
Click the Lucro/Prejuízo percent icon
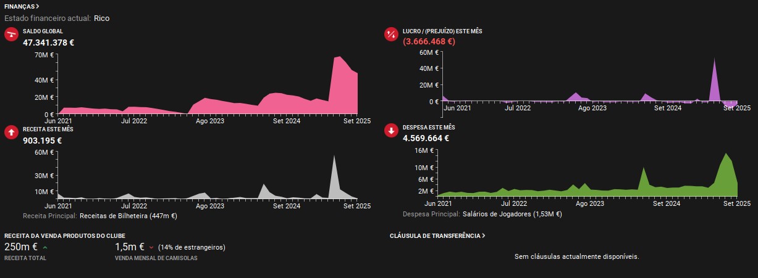point(391,35)
